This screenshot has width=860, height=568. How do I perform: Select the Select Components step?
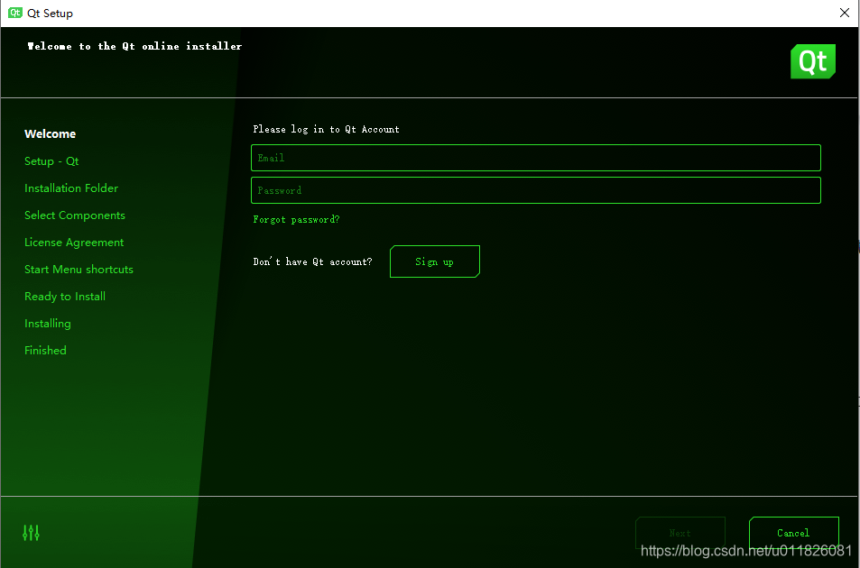click(x=75, y=215)
